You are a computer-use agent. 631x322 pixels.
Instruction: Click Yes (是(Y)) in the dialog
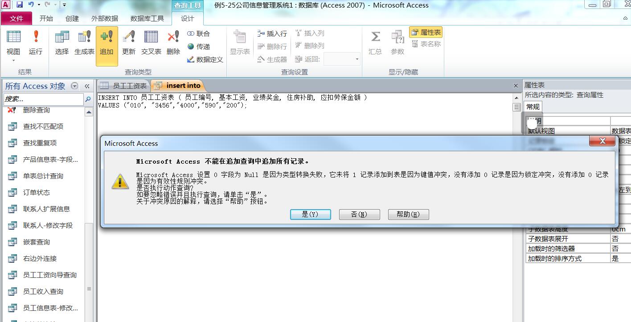310,215
